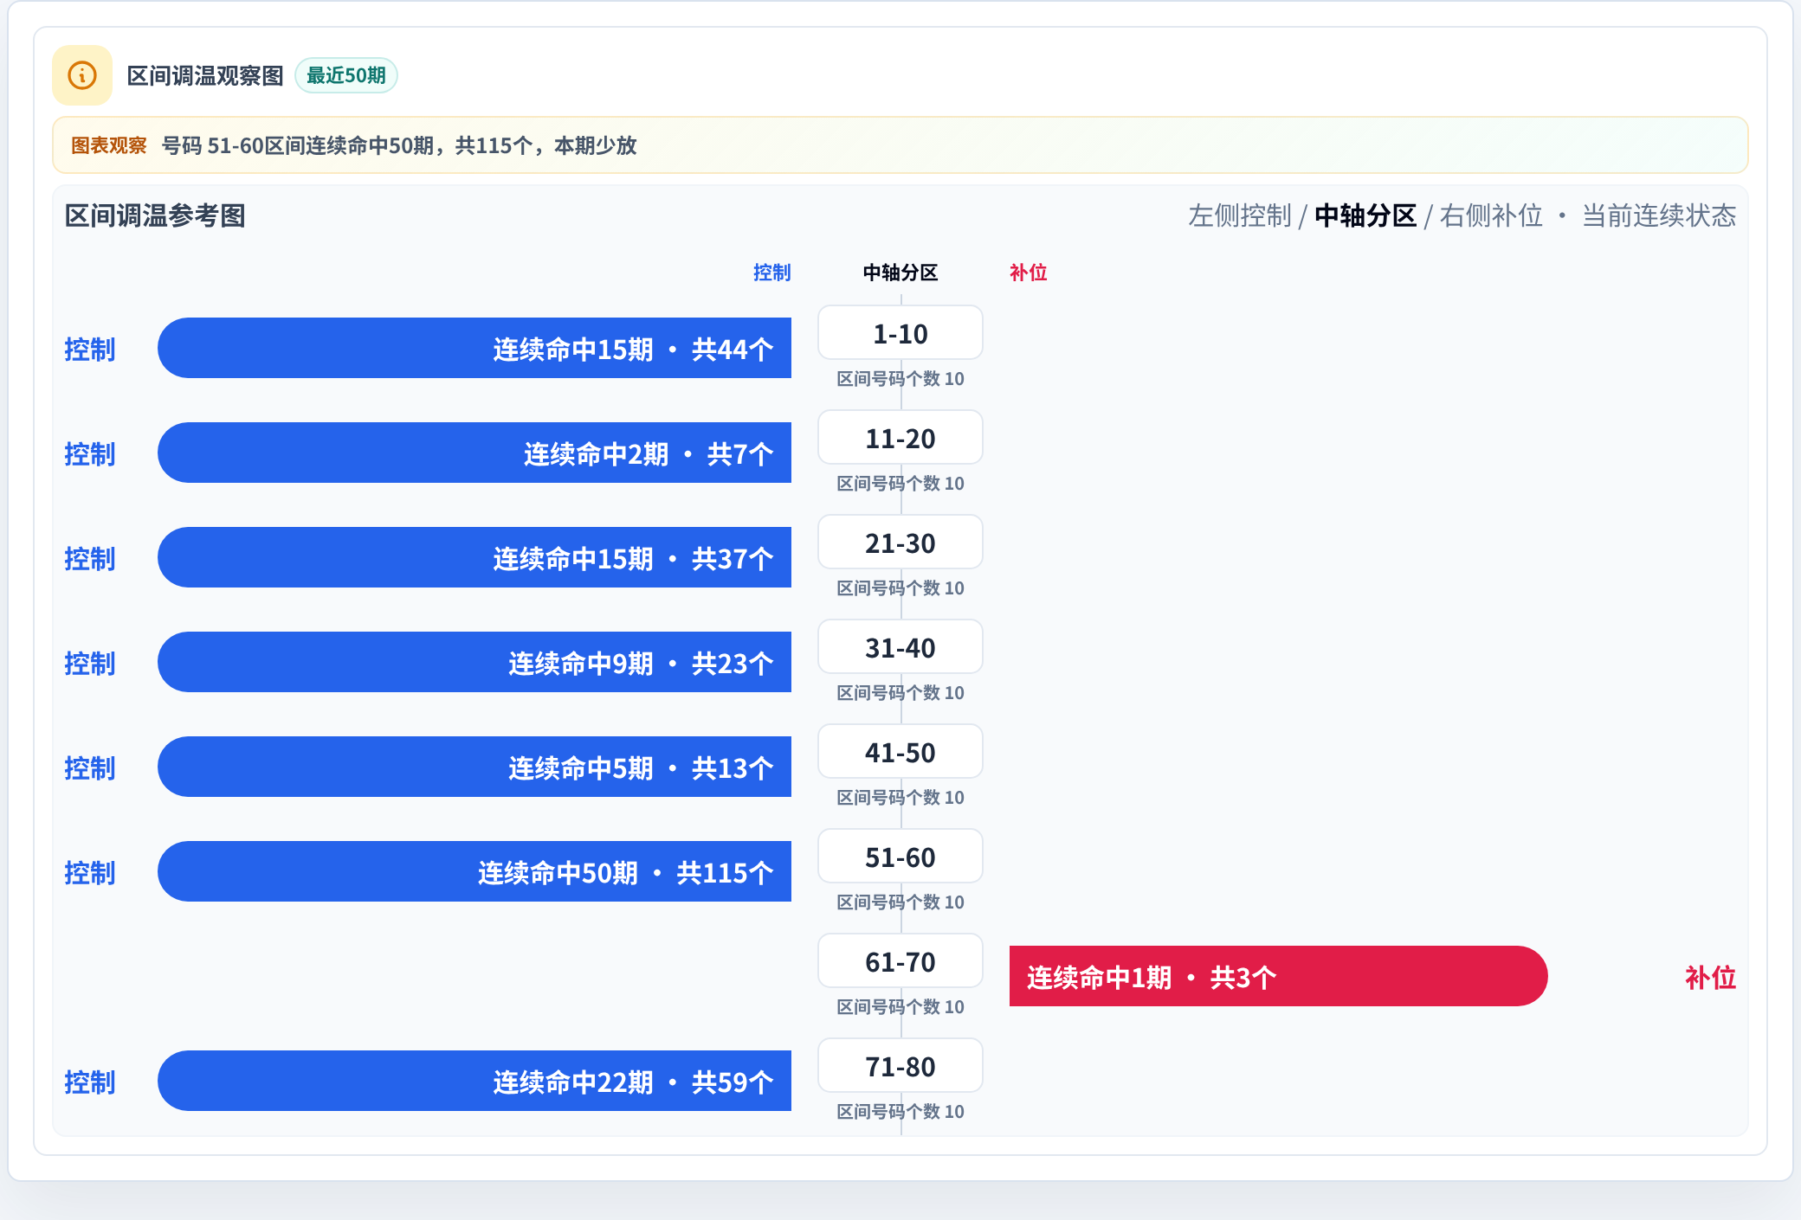The width and height of the screenshot is (1801, 1220).
Task: Click the 控制 label on the 21-30 row
Action: coord(90,558)
